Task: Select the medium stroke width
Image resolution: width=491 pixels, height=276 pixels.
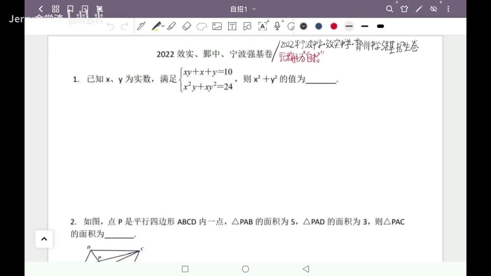Action: click(x=365, y=26)
